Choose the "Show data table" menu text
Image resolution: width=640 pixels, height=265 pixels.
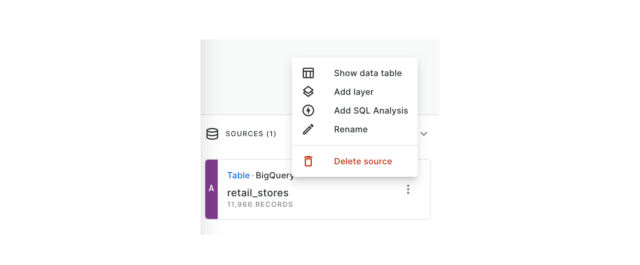click(x=368, y=73)
